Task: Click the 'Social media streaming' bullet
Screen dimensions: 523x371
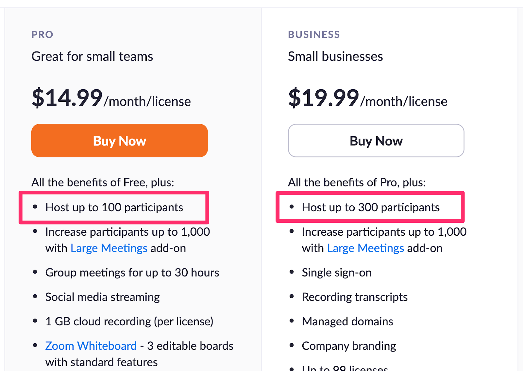Action: coord(102,297)
